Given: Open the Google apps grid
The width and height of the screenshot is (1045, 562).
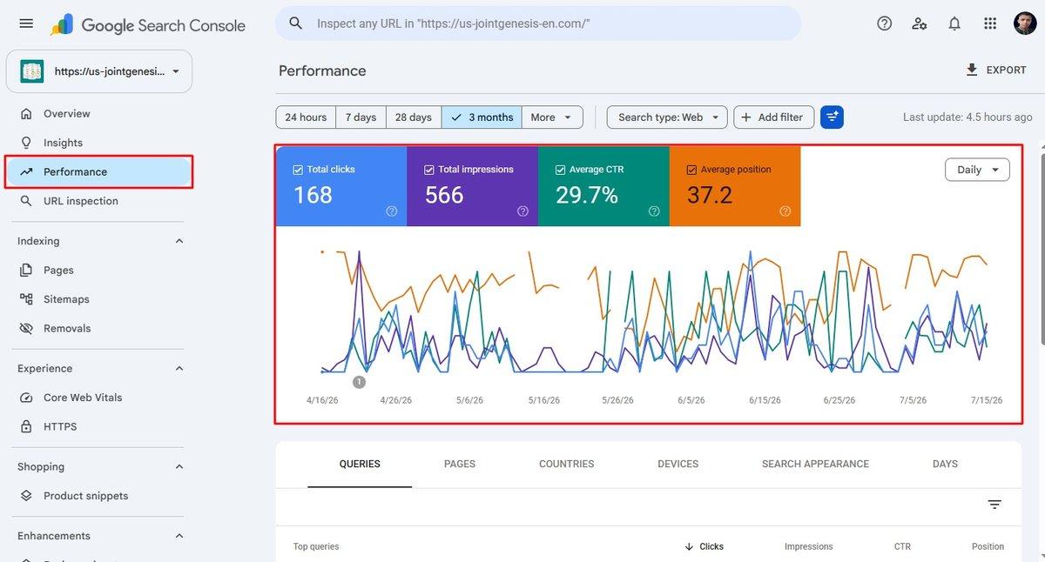Looking at the screenshot, I should coord(990,23).
